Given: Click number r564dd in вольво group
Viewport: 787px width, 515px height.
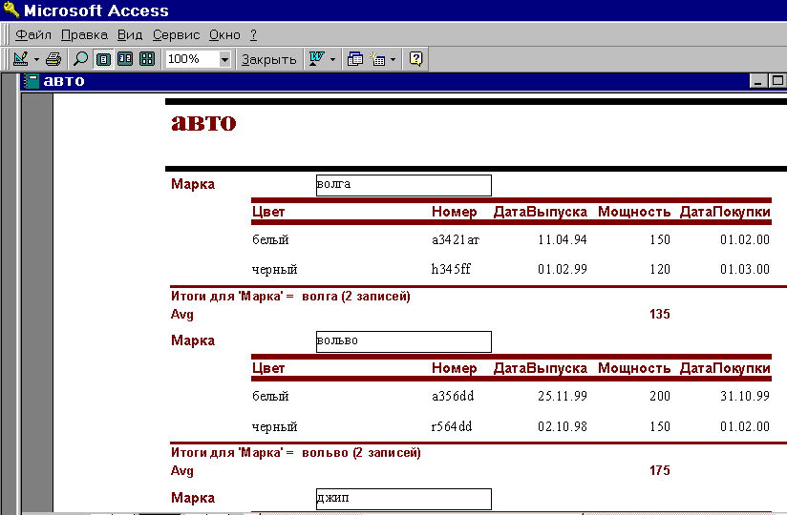Looking at the screenshot, I should coord(452,426).
